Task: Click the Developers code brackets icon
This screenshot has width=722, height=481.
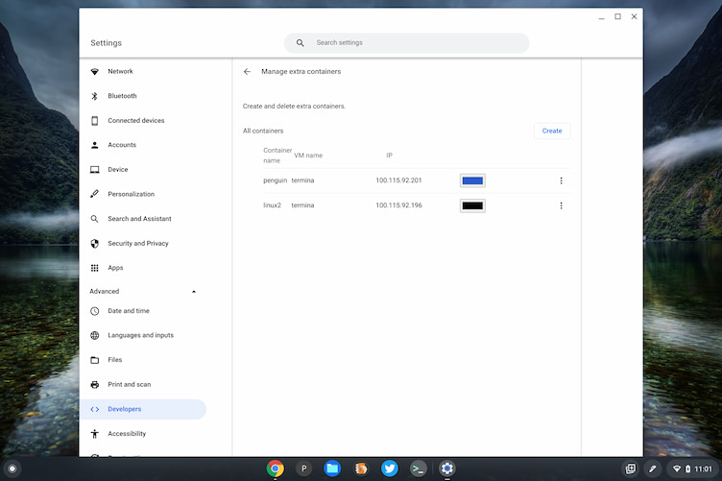Action: pyautogui.click(x=95, y=409)
